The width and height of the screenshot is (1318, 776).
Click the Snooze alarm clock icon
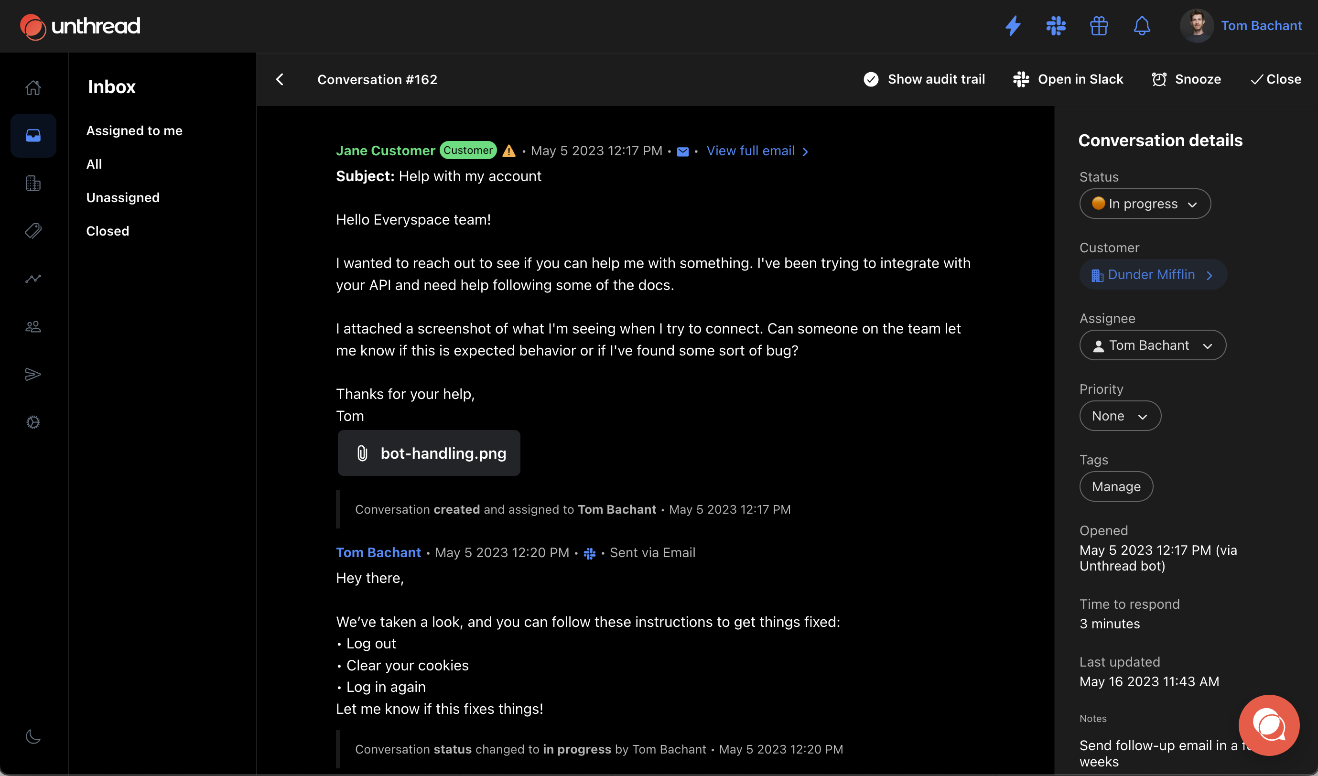[x=1159, y=79]
